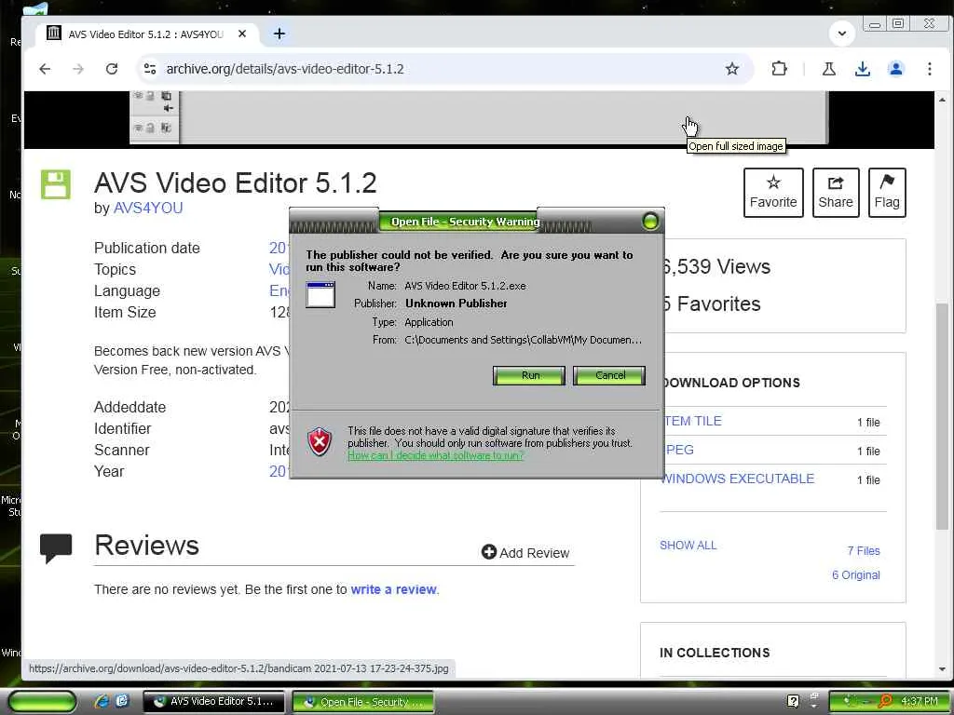Click the 'IN COLLECTIONS' heading
This screenshot has height=715, width=954.
coord(715,653)
